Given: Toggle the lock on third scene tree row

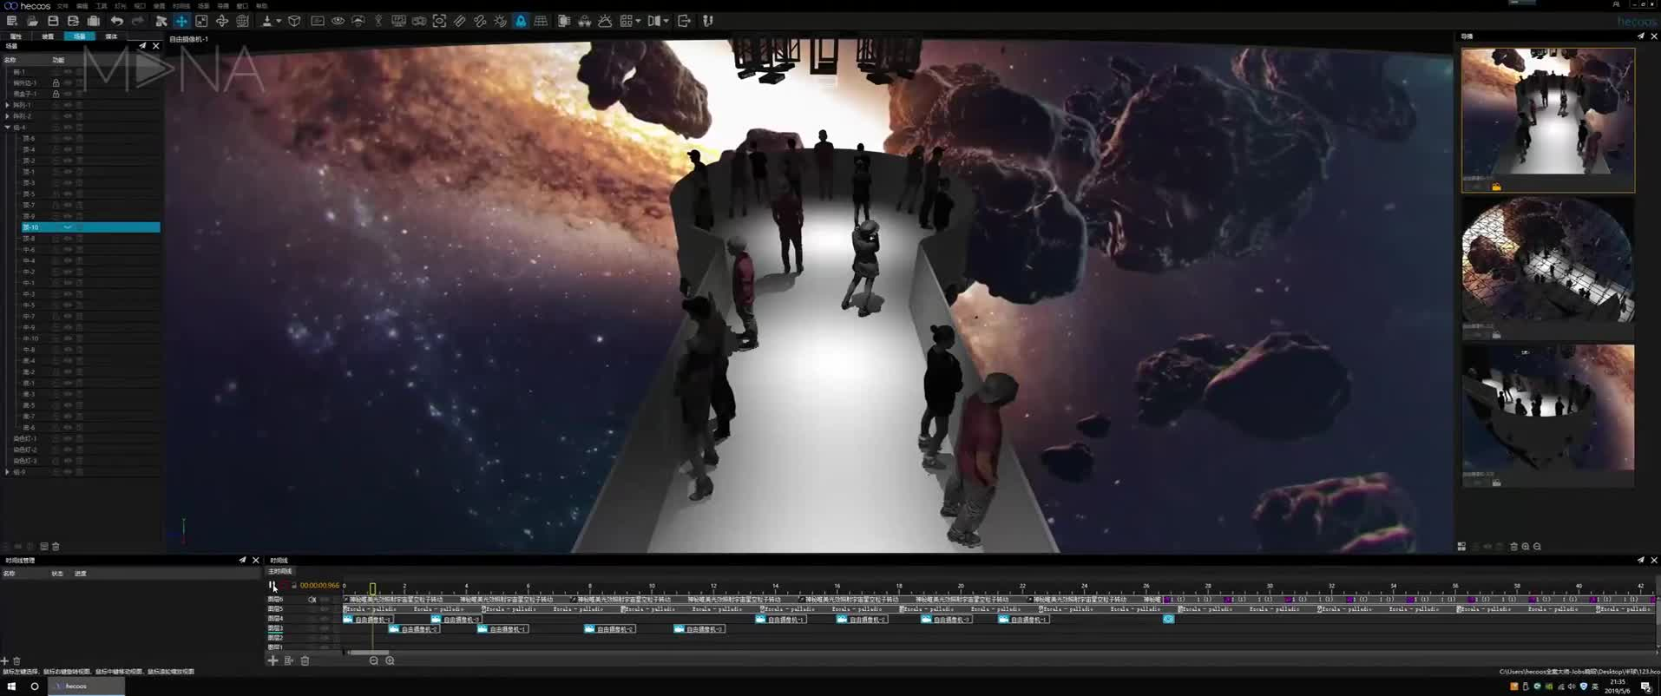Looking at the screenshot, I should 56,94.
